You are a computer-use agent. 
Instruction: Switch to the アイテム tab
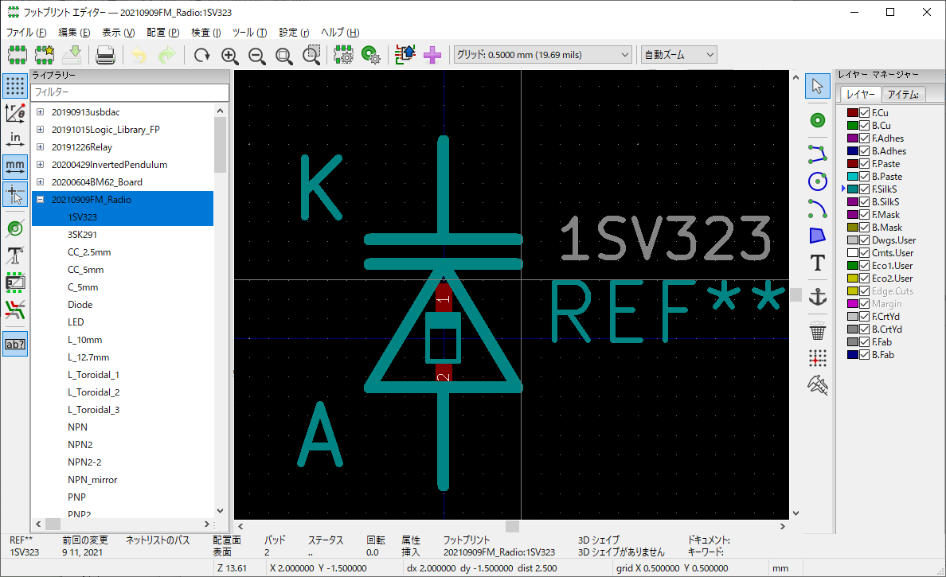pos(904,95)
